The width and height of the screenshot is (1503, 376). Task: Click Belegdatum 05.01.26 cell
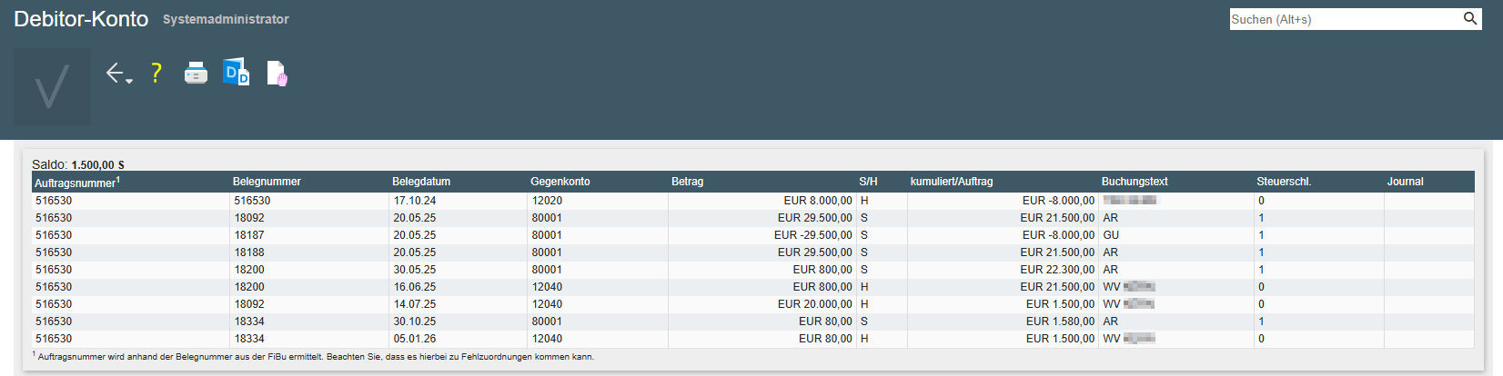tap(415, 339)
